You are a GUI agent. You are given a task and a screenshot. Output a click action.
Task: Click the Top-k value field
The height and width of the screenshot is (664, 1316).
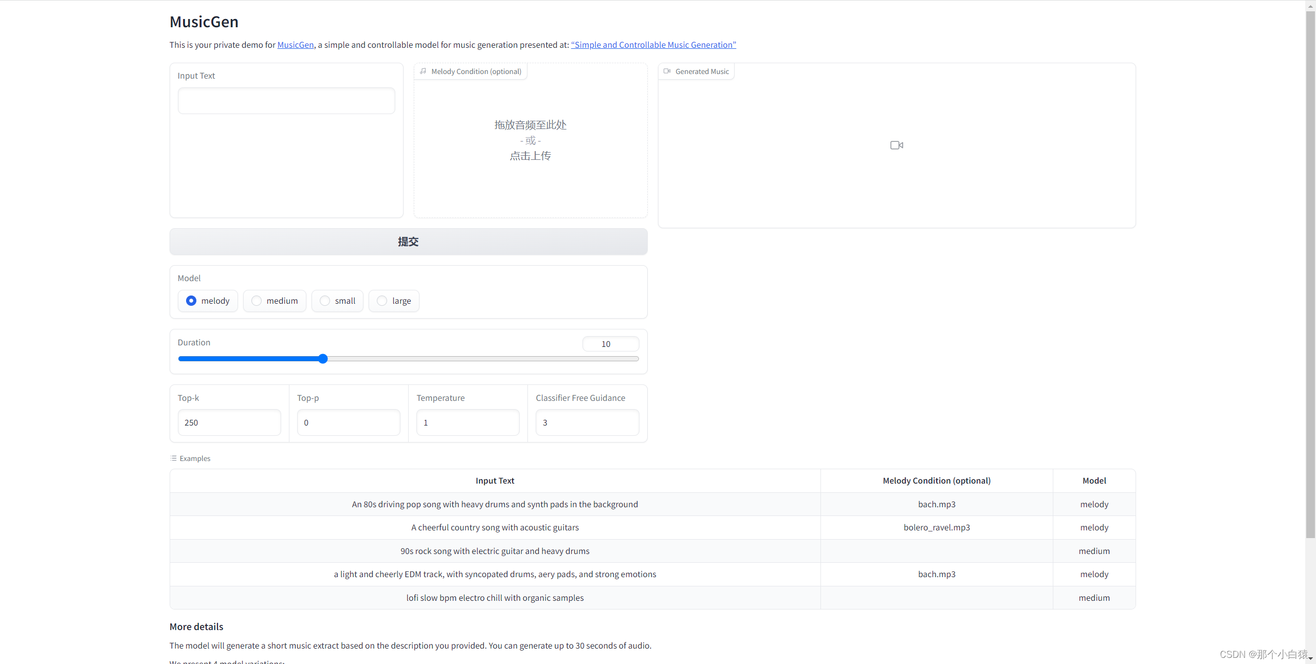tap(229, 422)
